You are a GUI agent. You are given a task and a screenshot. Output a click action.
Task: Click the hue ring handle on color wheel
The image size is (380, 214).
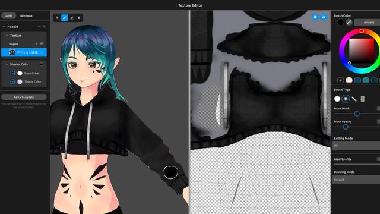point(362,31)
